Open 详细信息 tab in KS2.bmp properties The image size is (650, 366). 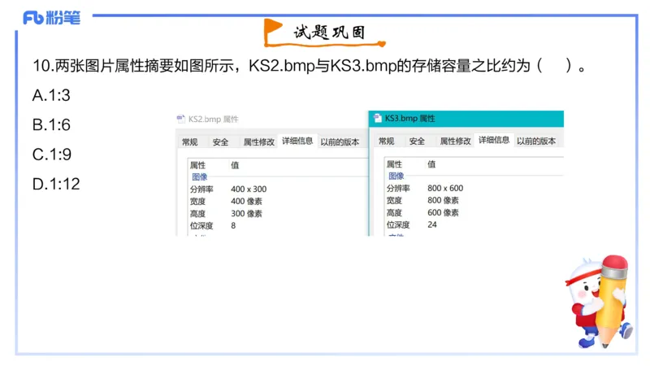coord(297,141)
